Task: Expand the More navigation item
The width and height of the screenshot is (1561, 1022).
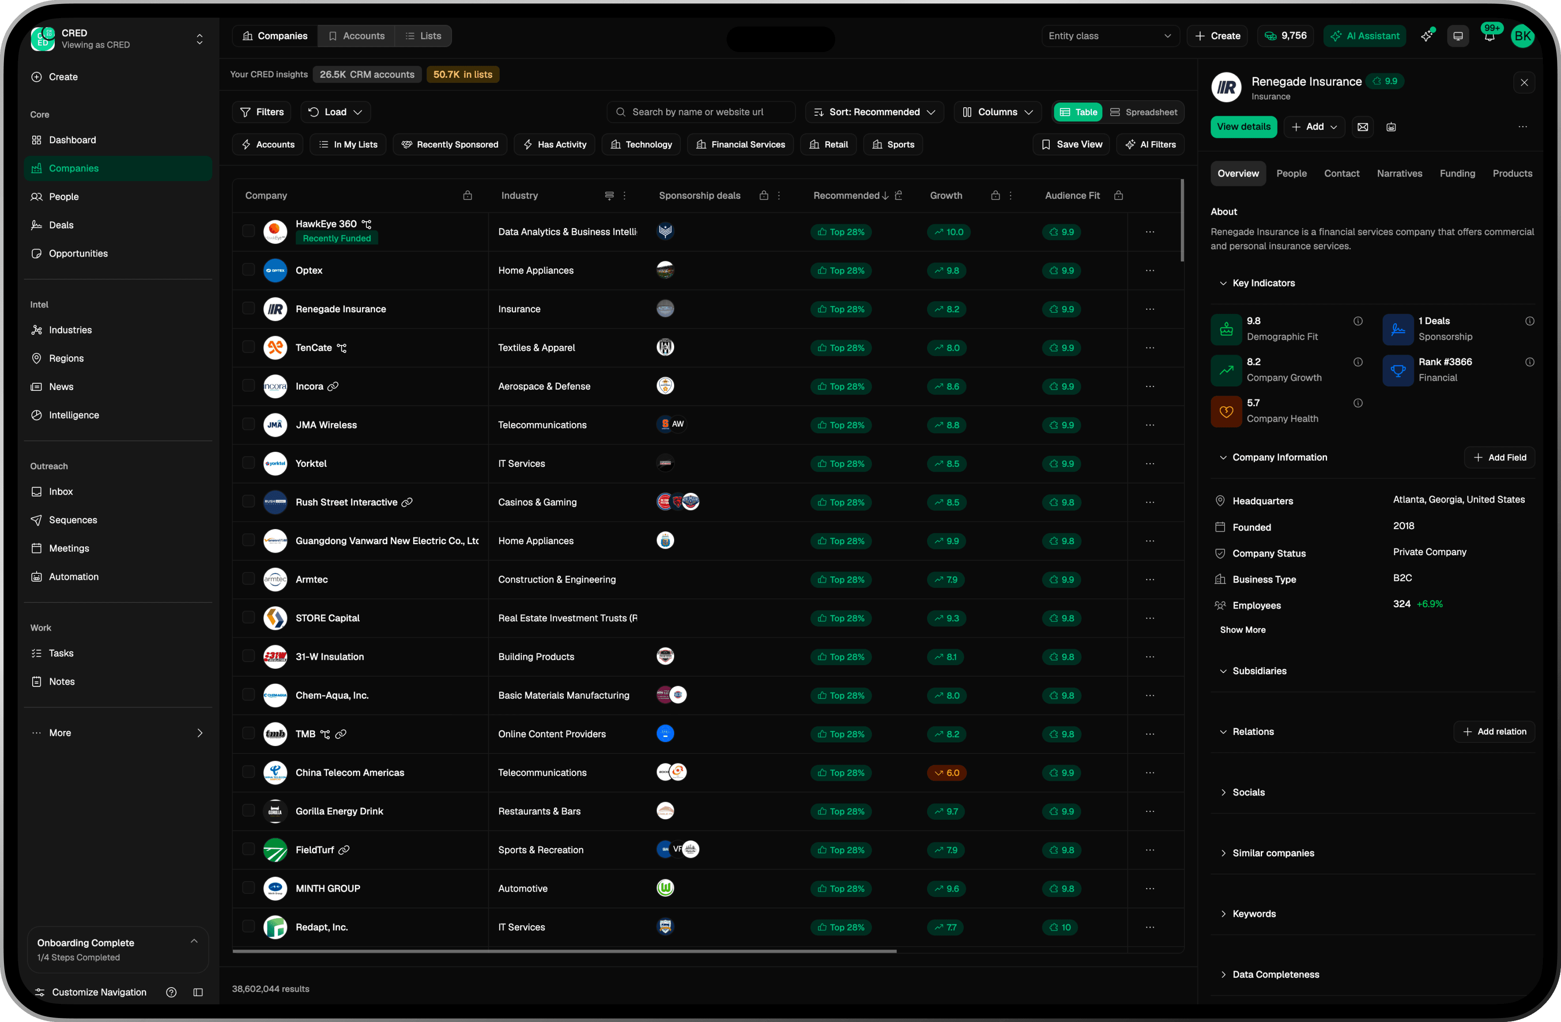Action: point(118,733)
